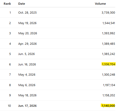Select the date May 4, 2026
The height and width of the screenshot is (112, 123).
pos(27,75)
